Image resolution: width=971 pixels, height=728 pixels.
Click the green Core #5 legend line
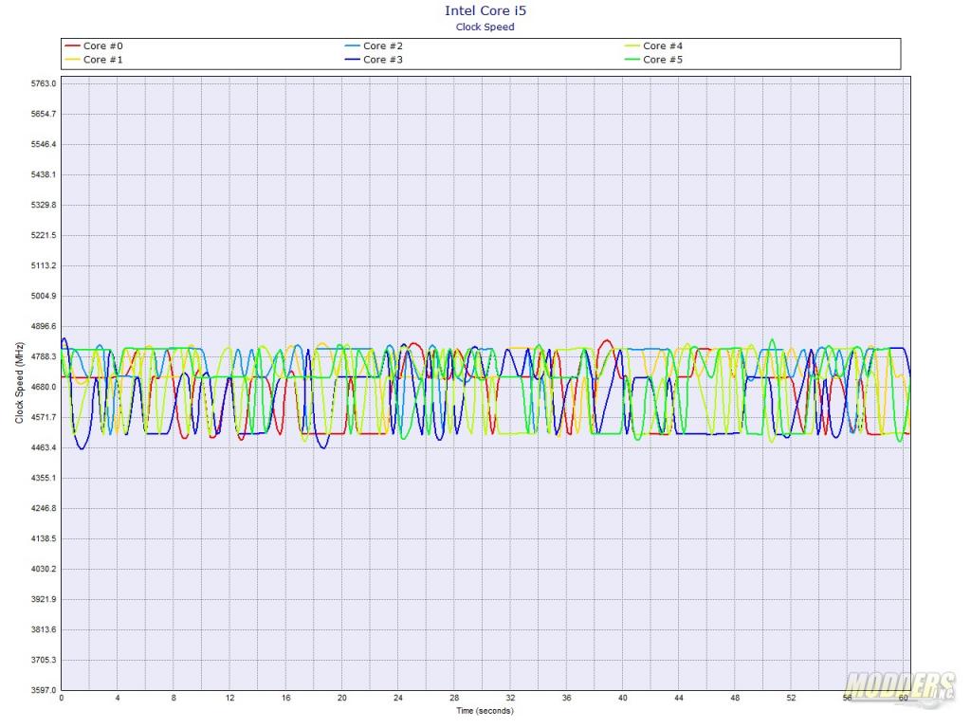pos(632,60)
